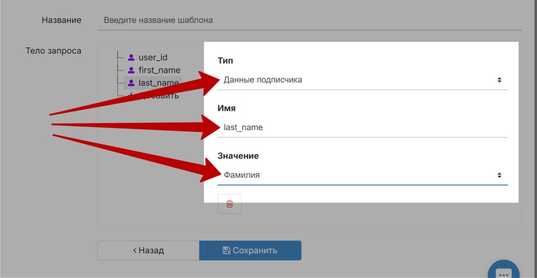Viewport: 537px width, 278px height.
Task: Click the arrow stepper of Тип select
Action: point(499,80)
